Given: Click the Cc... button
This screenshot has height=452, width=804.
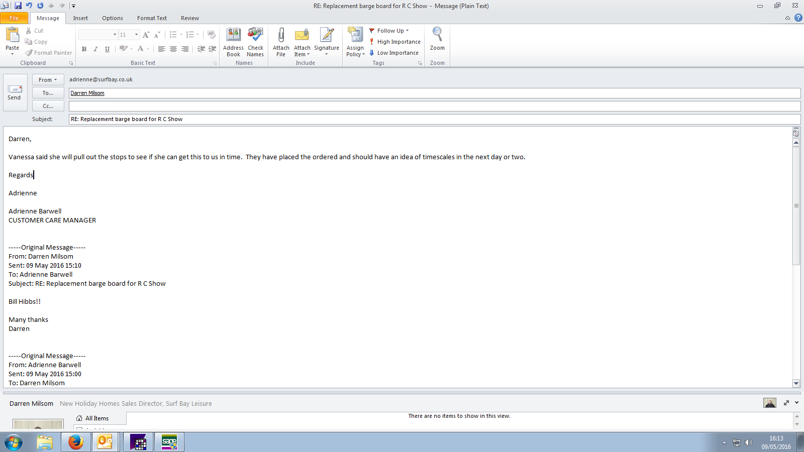Looking at the screenshot, I should coord(48,106).
